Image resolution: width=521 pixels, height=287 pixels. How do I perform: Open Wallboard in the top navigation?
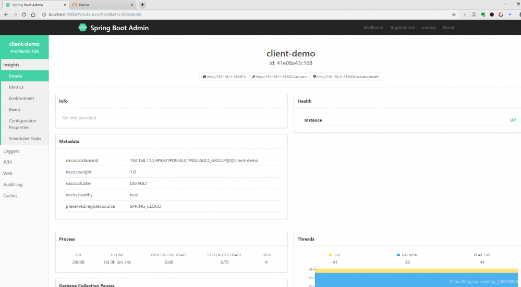coord(373,28)
